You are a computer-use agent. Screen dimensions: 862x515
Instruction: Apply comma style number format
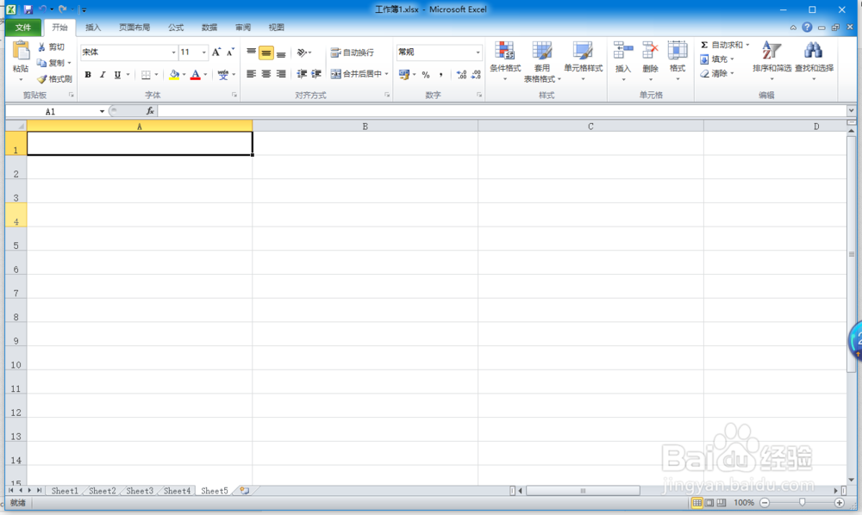440,75
